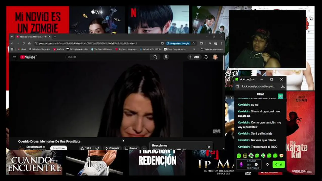Click Cuando te Encuentre poster
Image resolution: width=322 pixels, height=181 pixels.
pos(34,162)
